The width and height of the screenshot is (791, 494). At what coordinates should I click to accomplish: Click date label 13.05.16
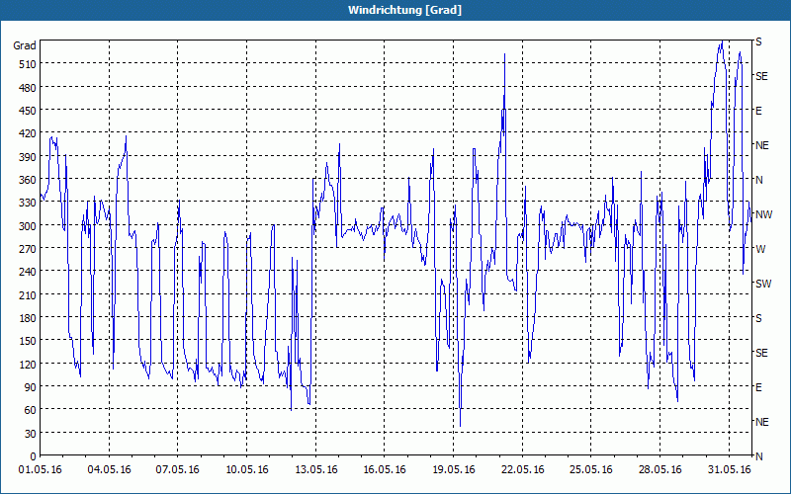(315, 470)
